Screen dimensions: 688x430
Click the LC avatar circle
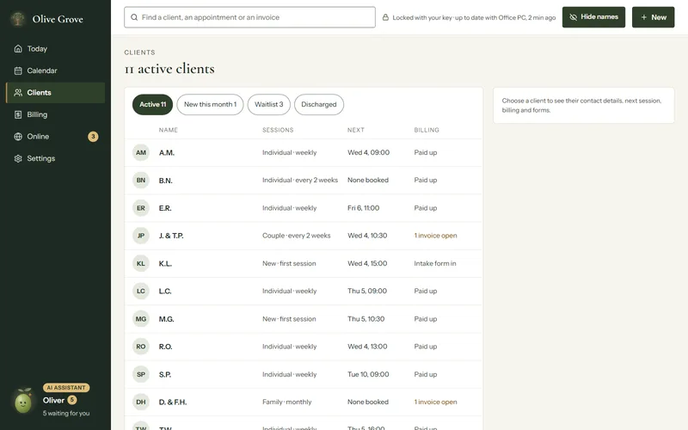pyautogui.click(x=141, y=291)
